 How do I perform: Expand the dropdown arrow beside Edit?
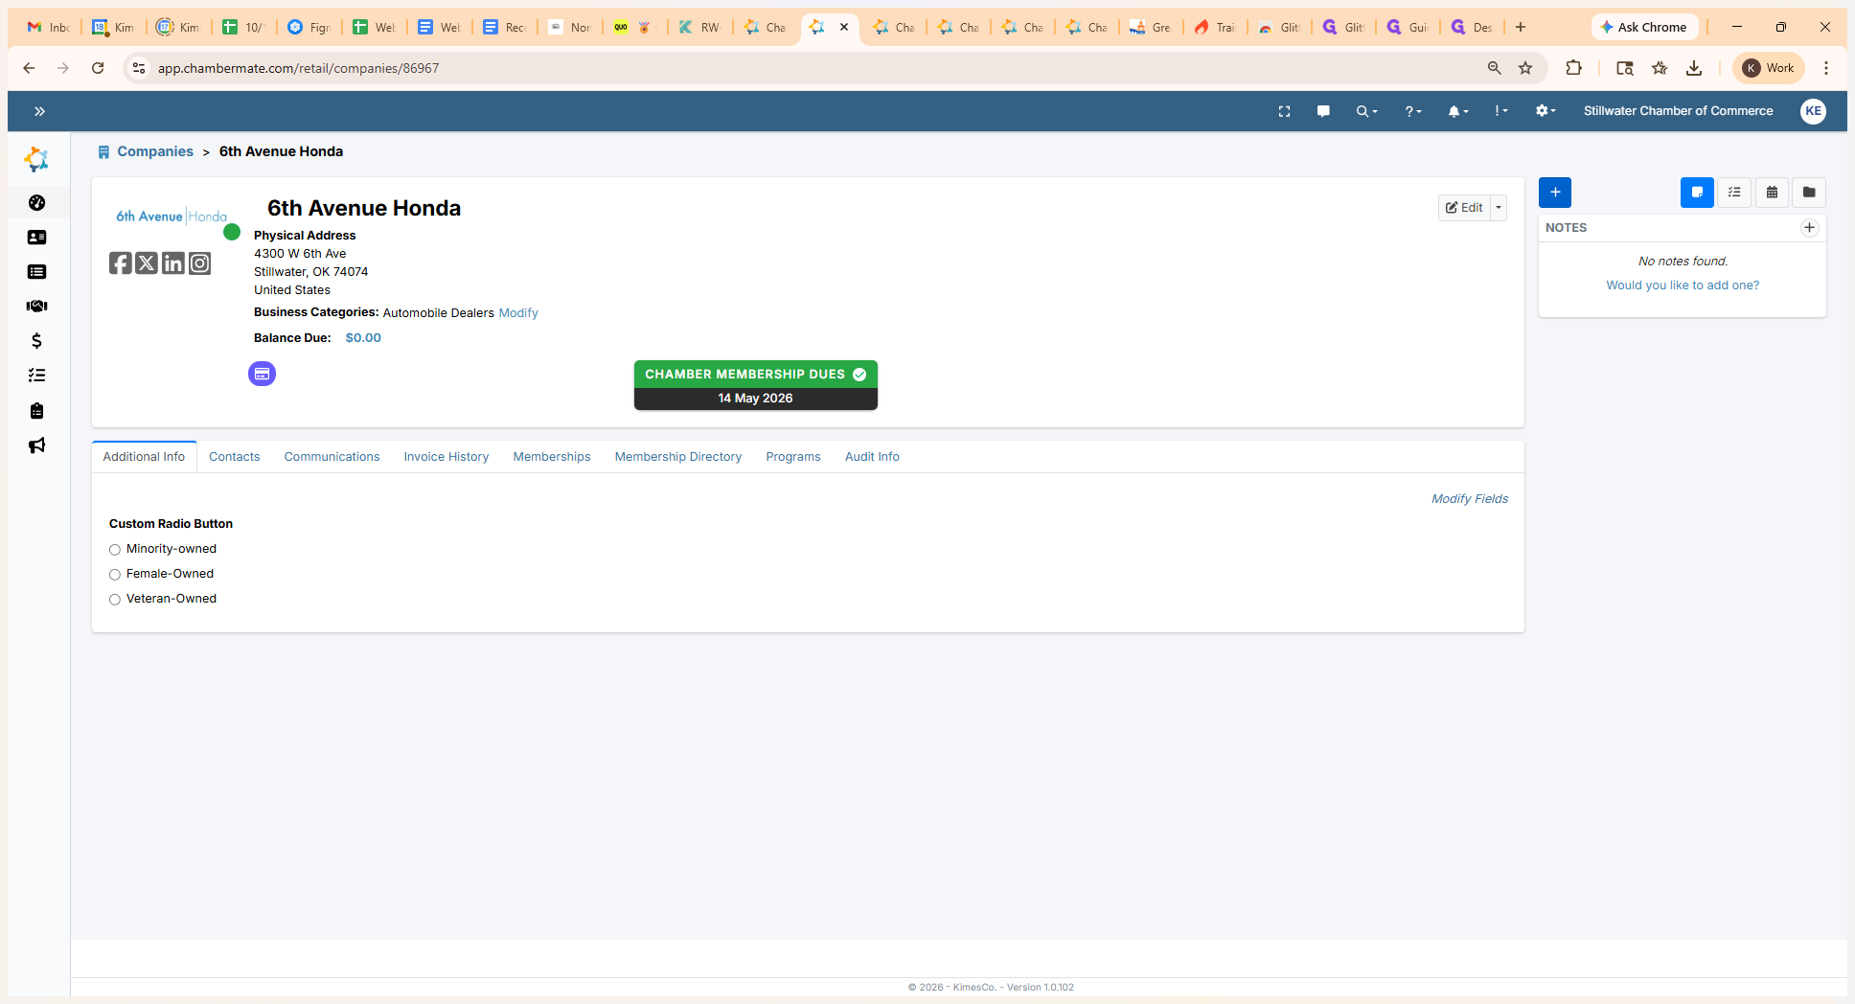pyautogui.click(x=1499, y=208)
